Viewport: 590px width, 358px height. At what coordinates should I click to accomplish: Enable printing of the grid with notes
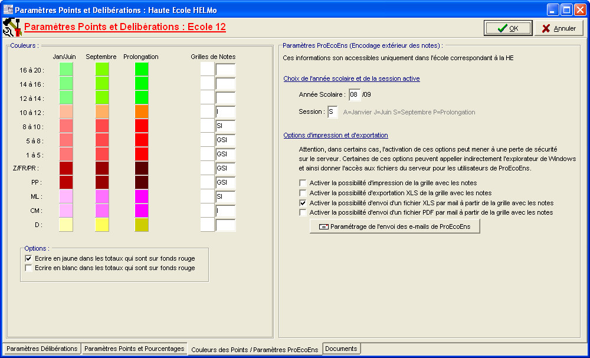303,183
